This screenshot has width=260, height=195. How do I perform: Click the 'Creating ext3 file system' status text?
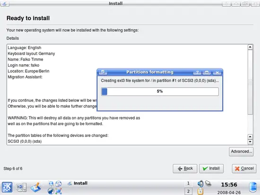click(160, 81)
